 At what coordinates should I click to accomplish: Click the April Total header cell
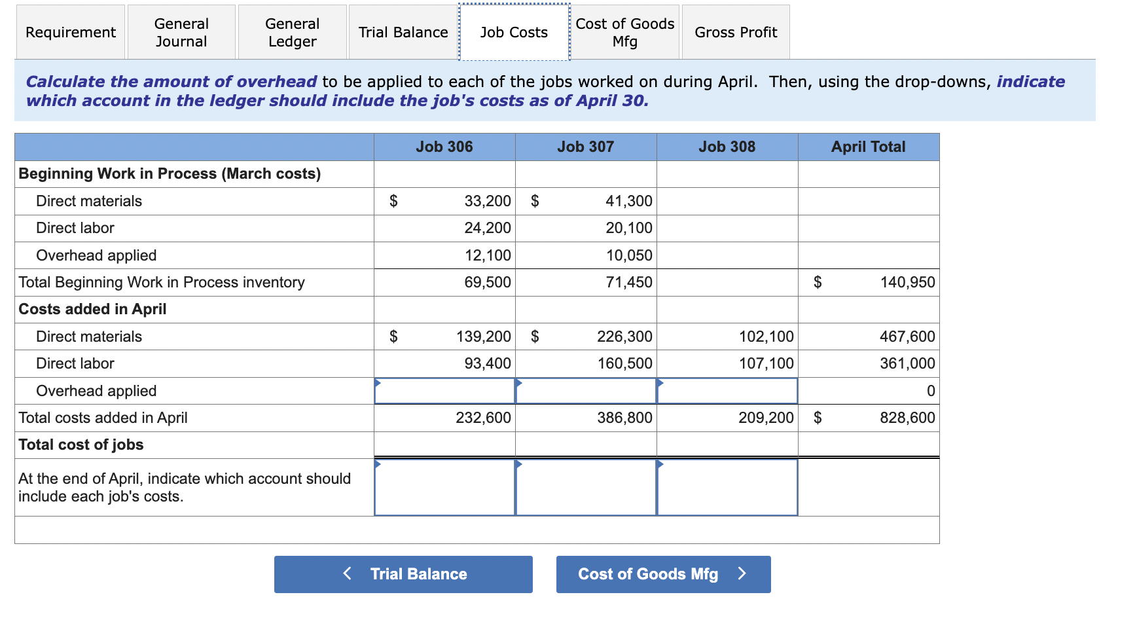pyautogui.click(x=868, y=147)
